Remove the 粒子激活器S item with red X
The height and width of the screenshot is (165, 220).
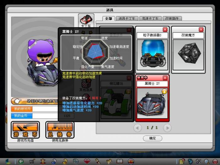pos(165,30)
